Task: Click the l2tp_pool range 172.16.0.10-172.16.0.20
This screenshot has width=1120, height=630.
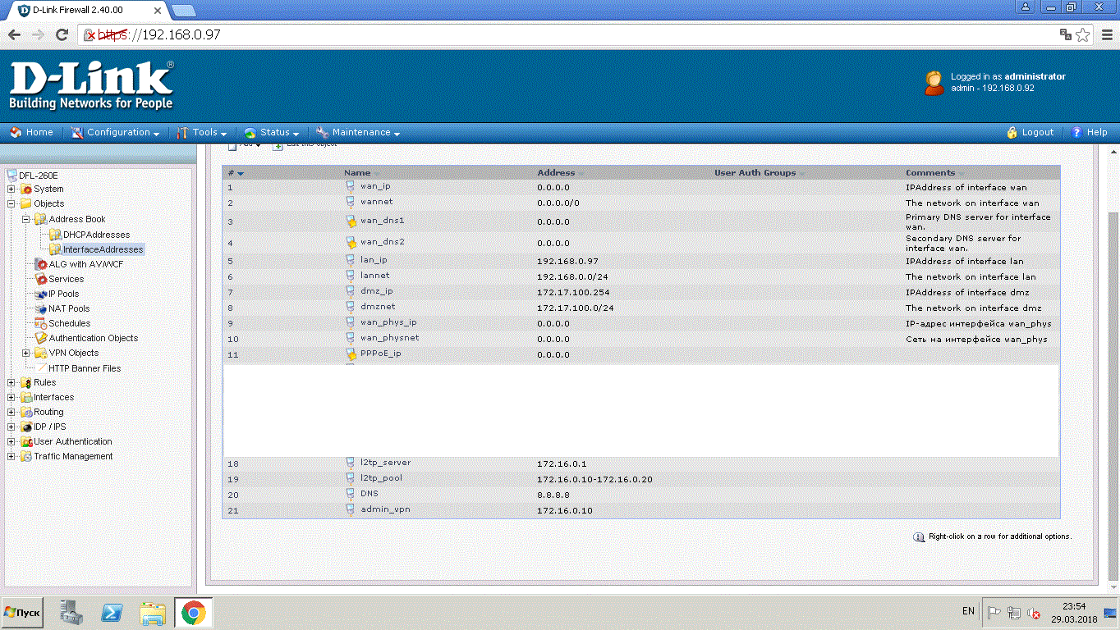Action: coord(594,479)
